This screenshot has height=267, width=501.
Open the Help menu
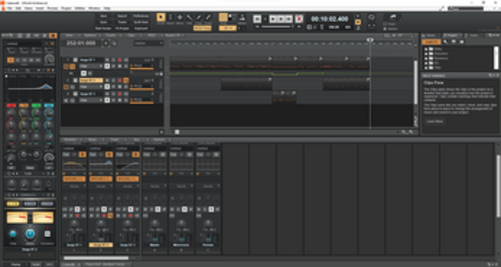[107, 8]
